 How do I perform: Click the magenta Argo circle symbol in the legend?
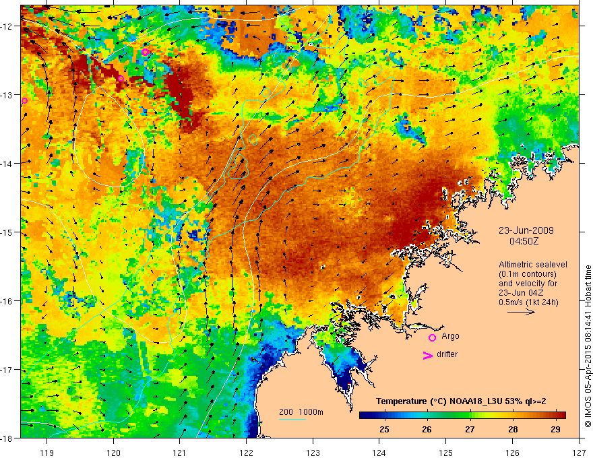pos(432,337)
